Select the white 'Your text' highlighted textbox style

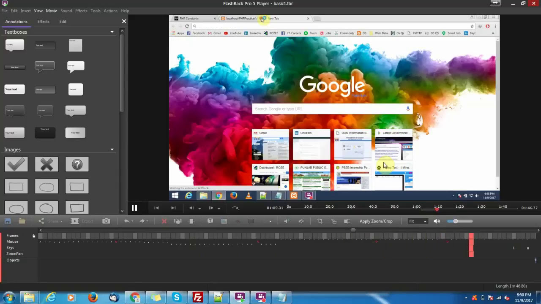click(x=14, y=89)
